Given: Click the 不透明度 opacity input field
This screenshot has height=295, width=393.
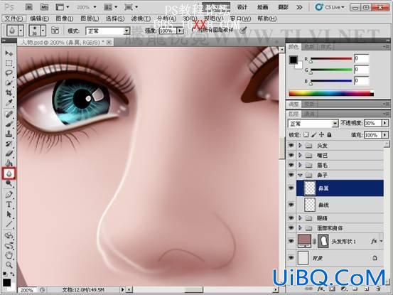Looking at the screenshot, I should click(372, 123).
